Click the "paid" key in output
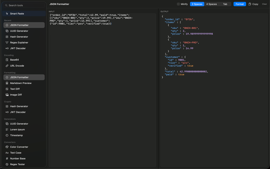The height and width of the screenshot is (169, 270). click(169, 74)
